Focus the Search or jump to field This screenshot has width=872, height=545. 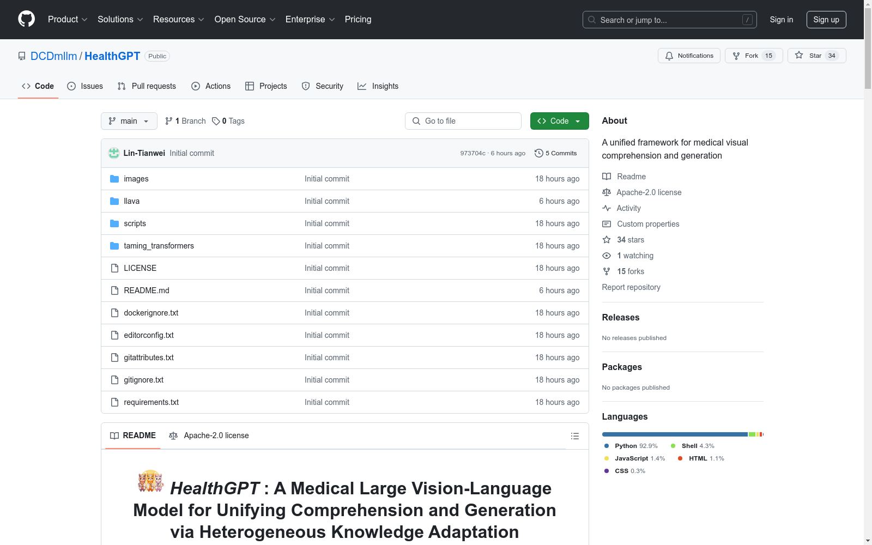[x=670, y=20]
